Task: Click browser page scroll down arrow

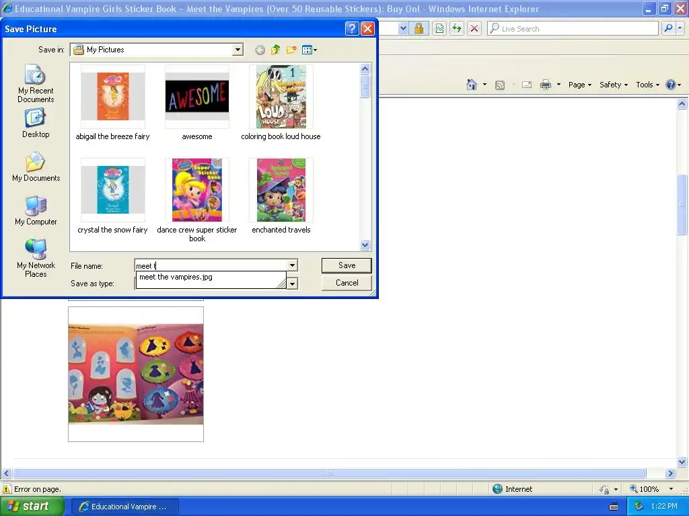Action: [682, 462]
